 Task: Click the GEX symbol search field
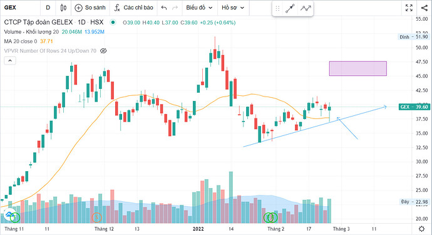tap(21, 8)
